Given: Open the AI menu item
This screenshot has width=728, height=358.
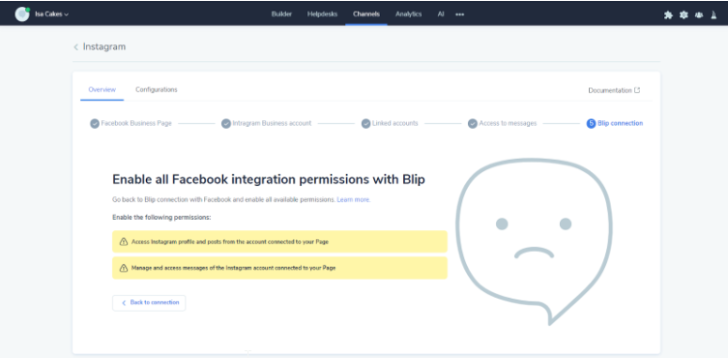Looking at the screenshot, I should 441,14.
